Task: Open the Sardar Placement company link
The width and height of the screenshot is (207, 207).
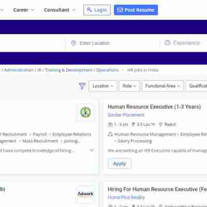Action: [126, 115]
